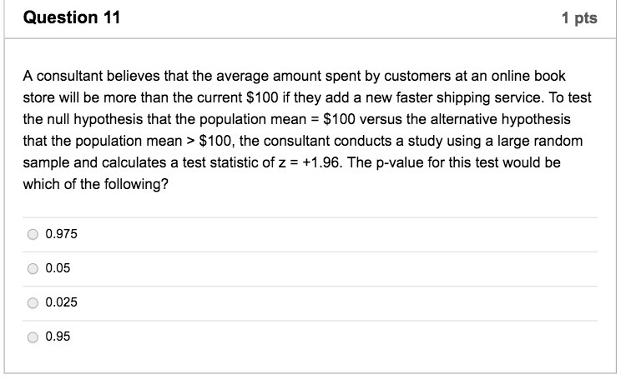Image resolution: width=621 pixels, height=379 pixels.
Task: Mark the 0.95 radio button
Action: (x=33, y=337)
